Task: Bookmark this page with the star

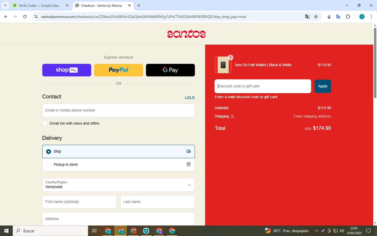Action: [x=316, y=17]
